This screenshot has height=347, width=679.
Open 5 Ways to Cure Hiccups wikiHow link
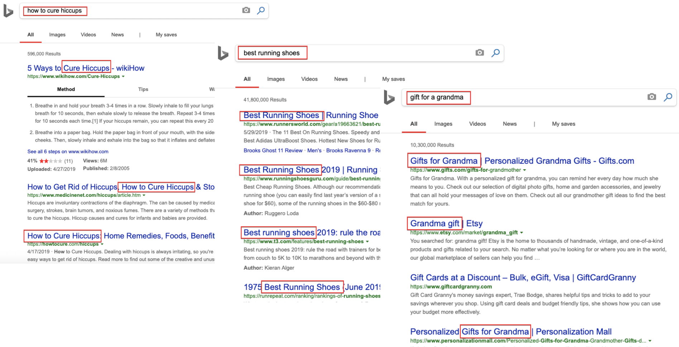[86, 68]
